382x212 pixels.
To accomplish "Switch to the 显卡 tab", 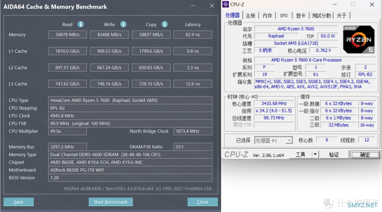I will point(301,16).
